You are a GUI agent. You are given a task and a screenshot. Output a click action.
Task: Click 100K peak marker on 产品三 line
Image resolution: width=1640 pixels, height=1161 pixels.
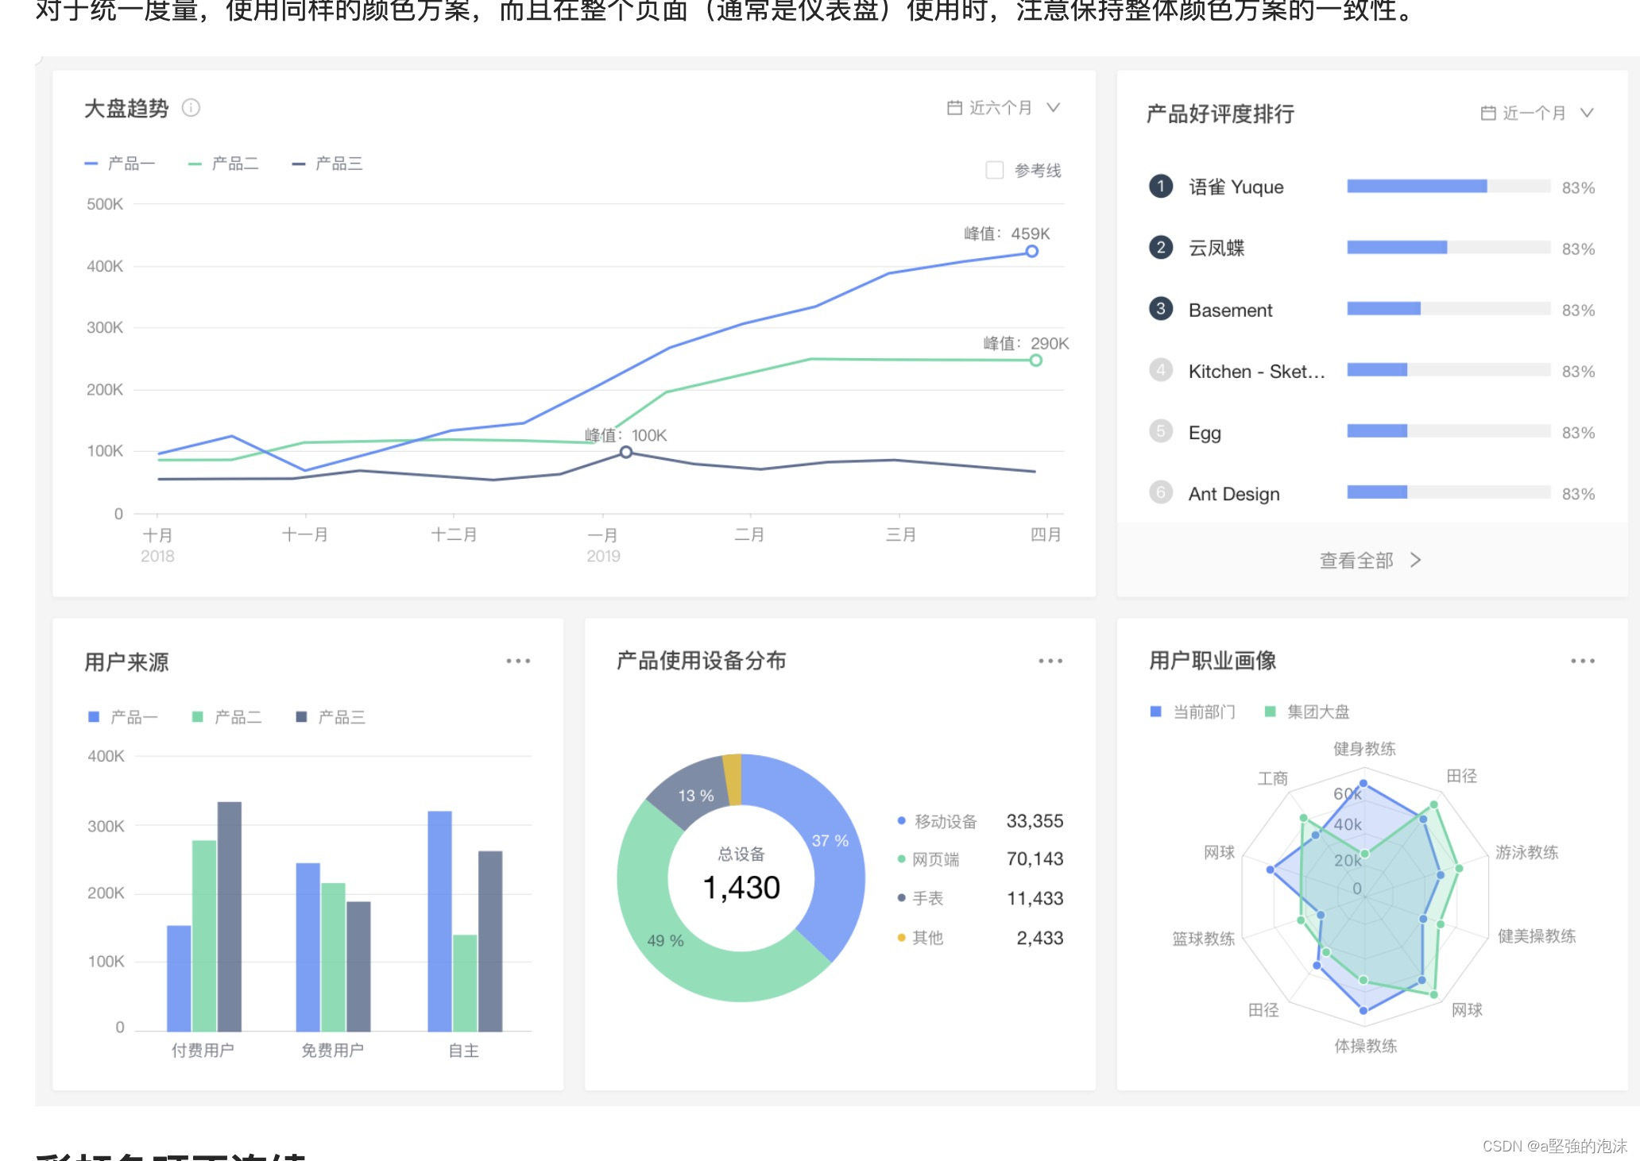626,452
